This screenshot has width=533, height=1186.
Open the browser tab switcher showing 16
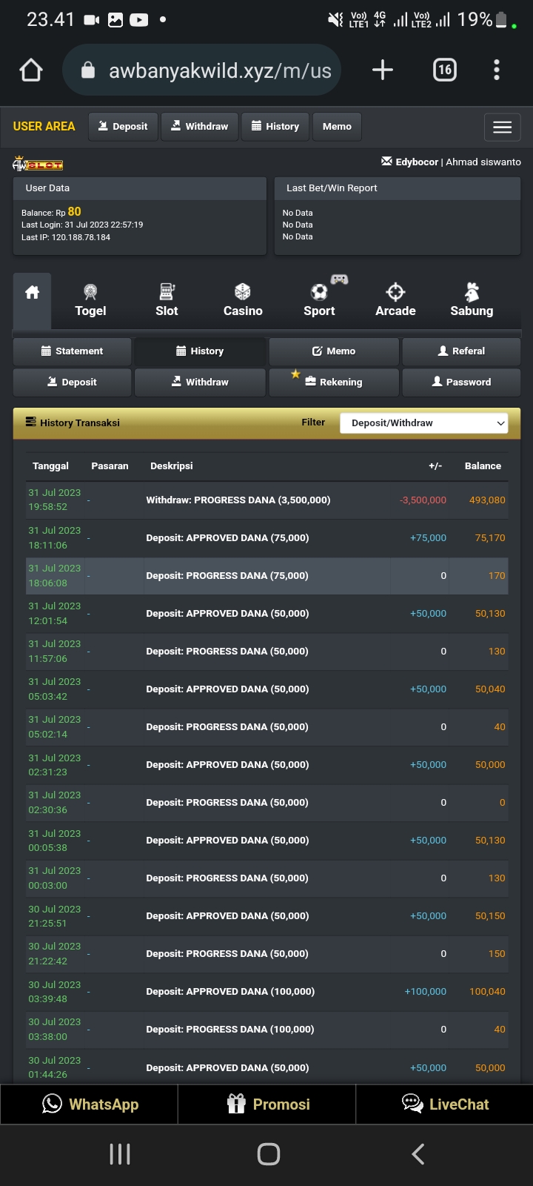(x=444, y=70)
